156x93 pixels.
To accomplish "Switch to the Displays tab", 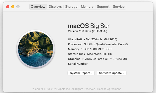I will pos(55,7).
